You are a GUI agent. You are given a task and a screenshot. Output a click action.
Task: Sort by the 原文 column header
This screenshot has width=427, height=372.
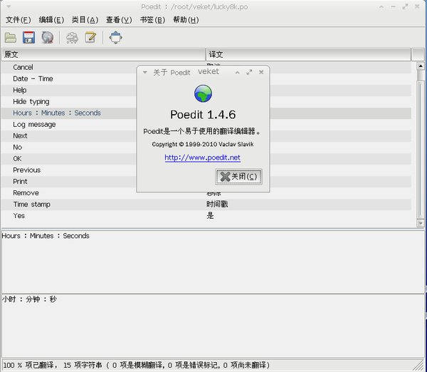click(103, 55)
